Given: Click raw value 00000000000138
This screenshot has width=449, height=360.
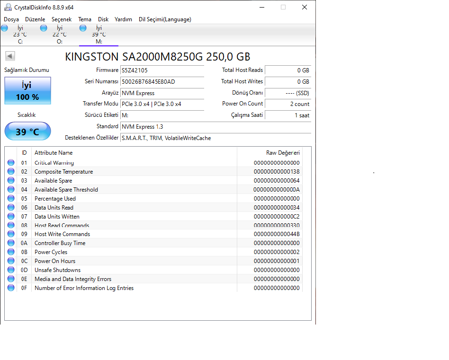Looking at the screenshot, I should tap(277, 172).
